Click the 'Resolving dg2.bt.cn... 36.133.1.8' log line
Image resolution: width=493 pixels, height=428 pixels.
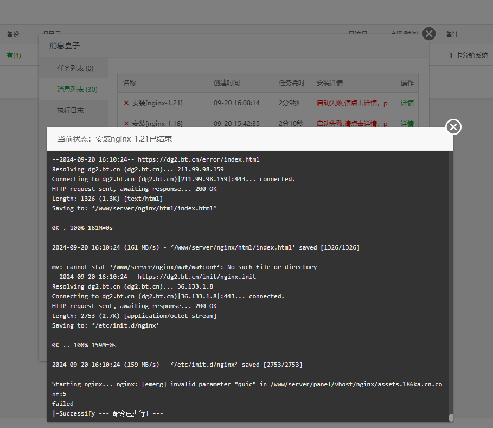132,286
